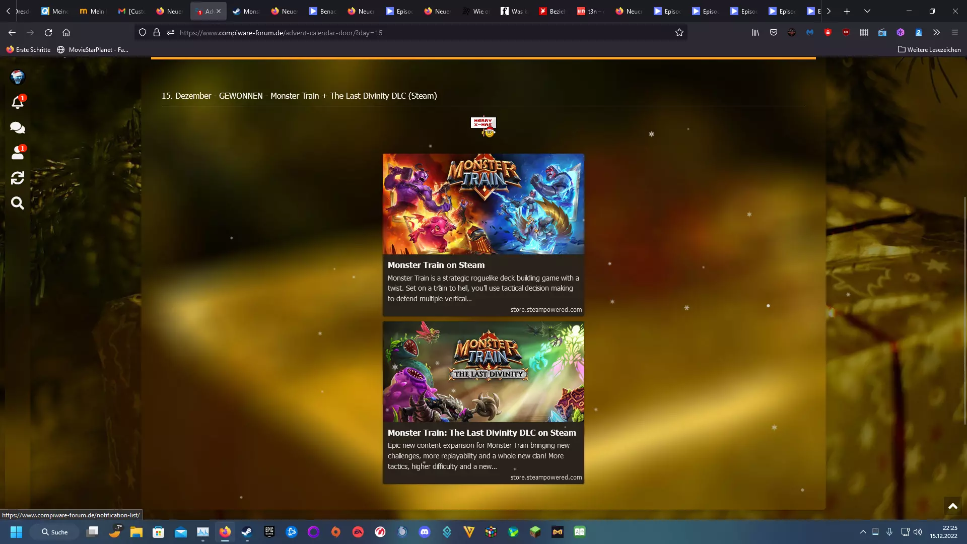Screen dimensions: 967x544
Task: Open the user profile icon with badge
Action: pos(18,153)
